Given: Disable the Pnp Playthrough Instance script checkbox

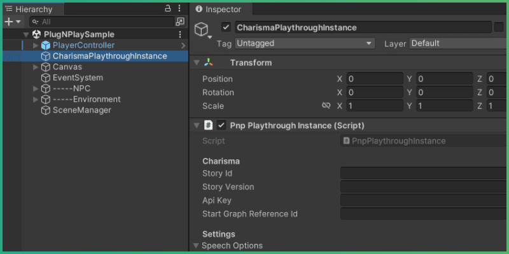Looking at the screenshot, I should click(221, 126).
